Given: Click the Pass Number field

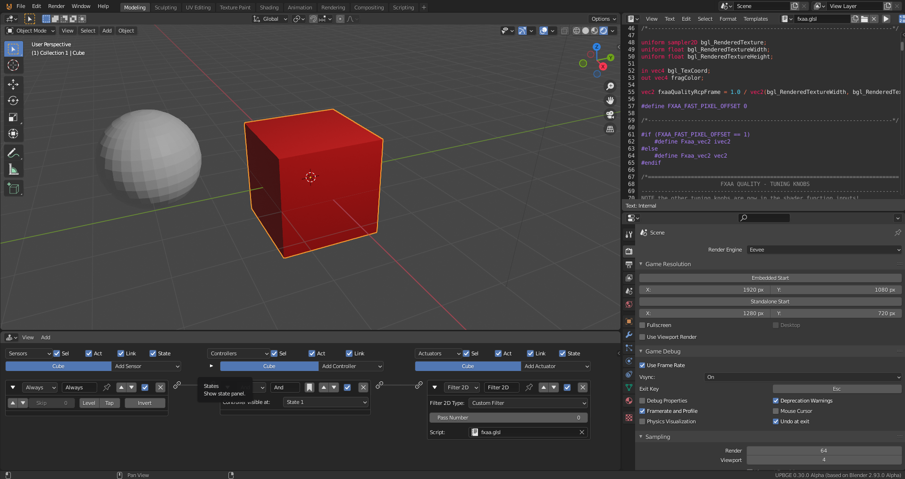Looking at the screenshot, I should pos(508,418).
